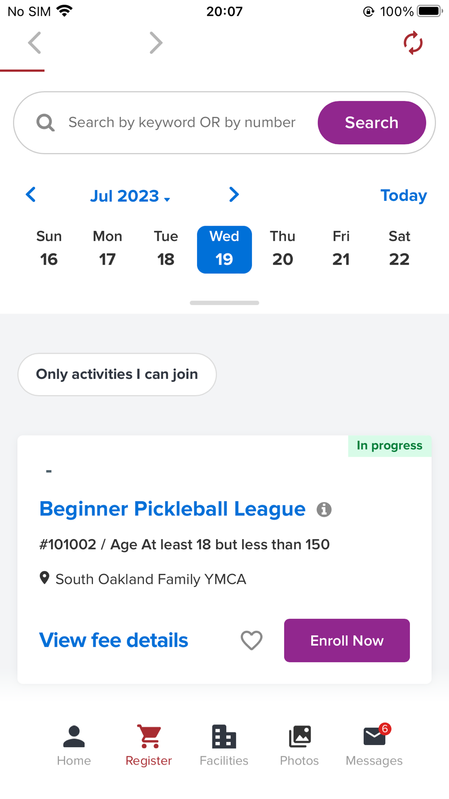Favorite the activity with heart icon
Screen dimensions: 449x799
(251, 640)
